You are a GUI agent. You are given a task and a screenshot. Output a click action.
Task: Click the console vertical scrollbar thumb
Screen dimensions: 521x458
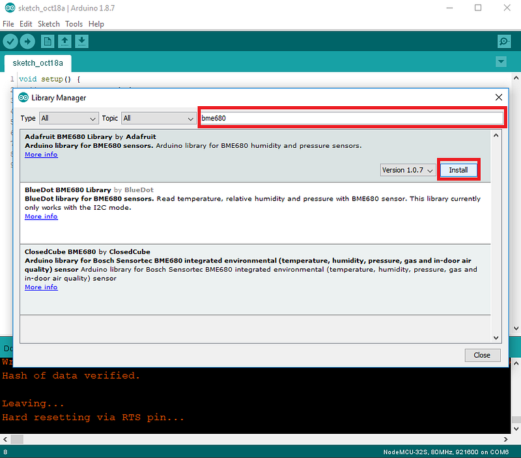click(516, 420)
